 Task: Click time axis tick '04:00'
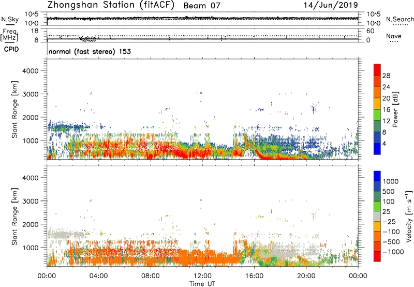(98, 276)
